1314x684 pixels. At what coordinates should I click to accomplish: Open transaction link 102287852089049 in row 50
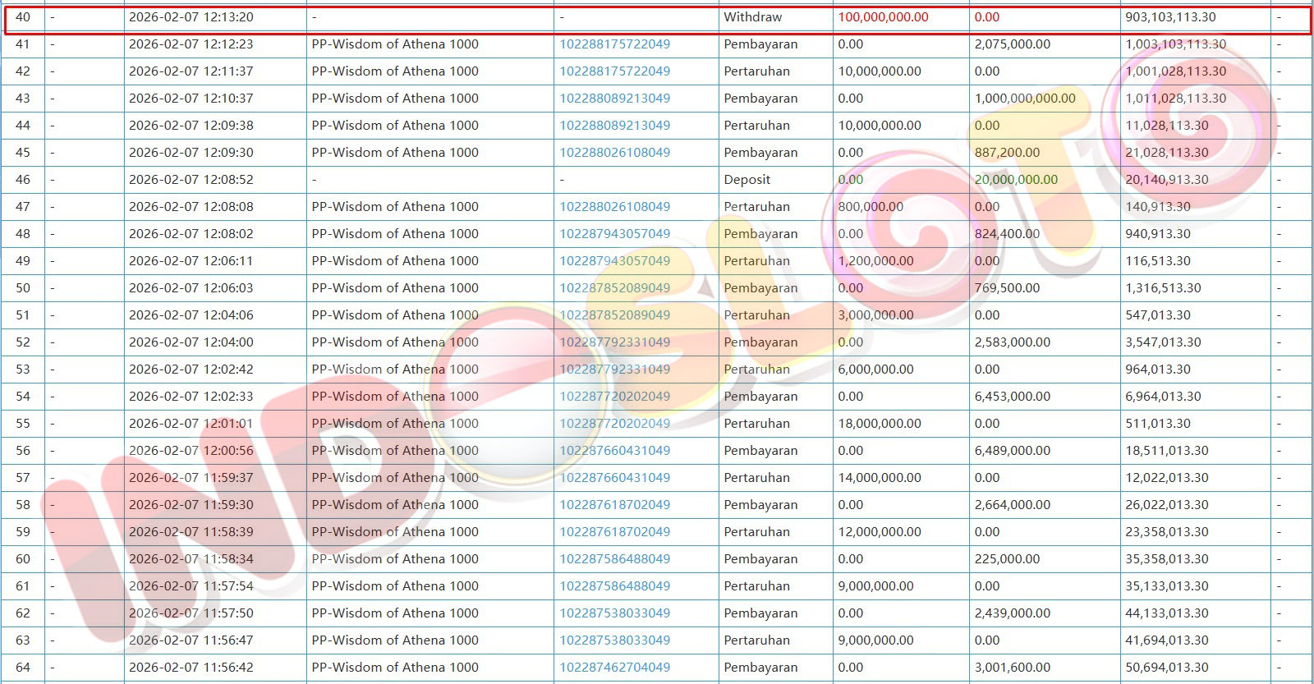coord(614,288)
